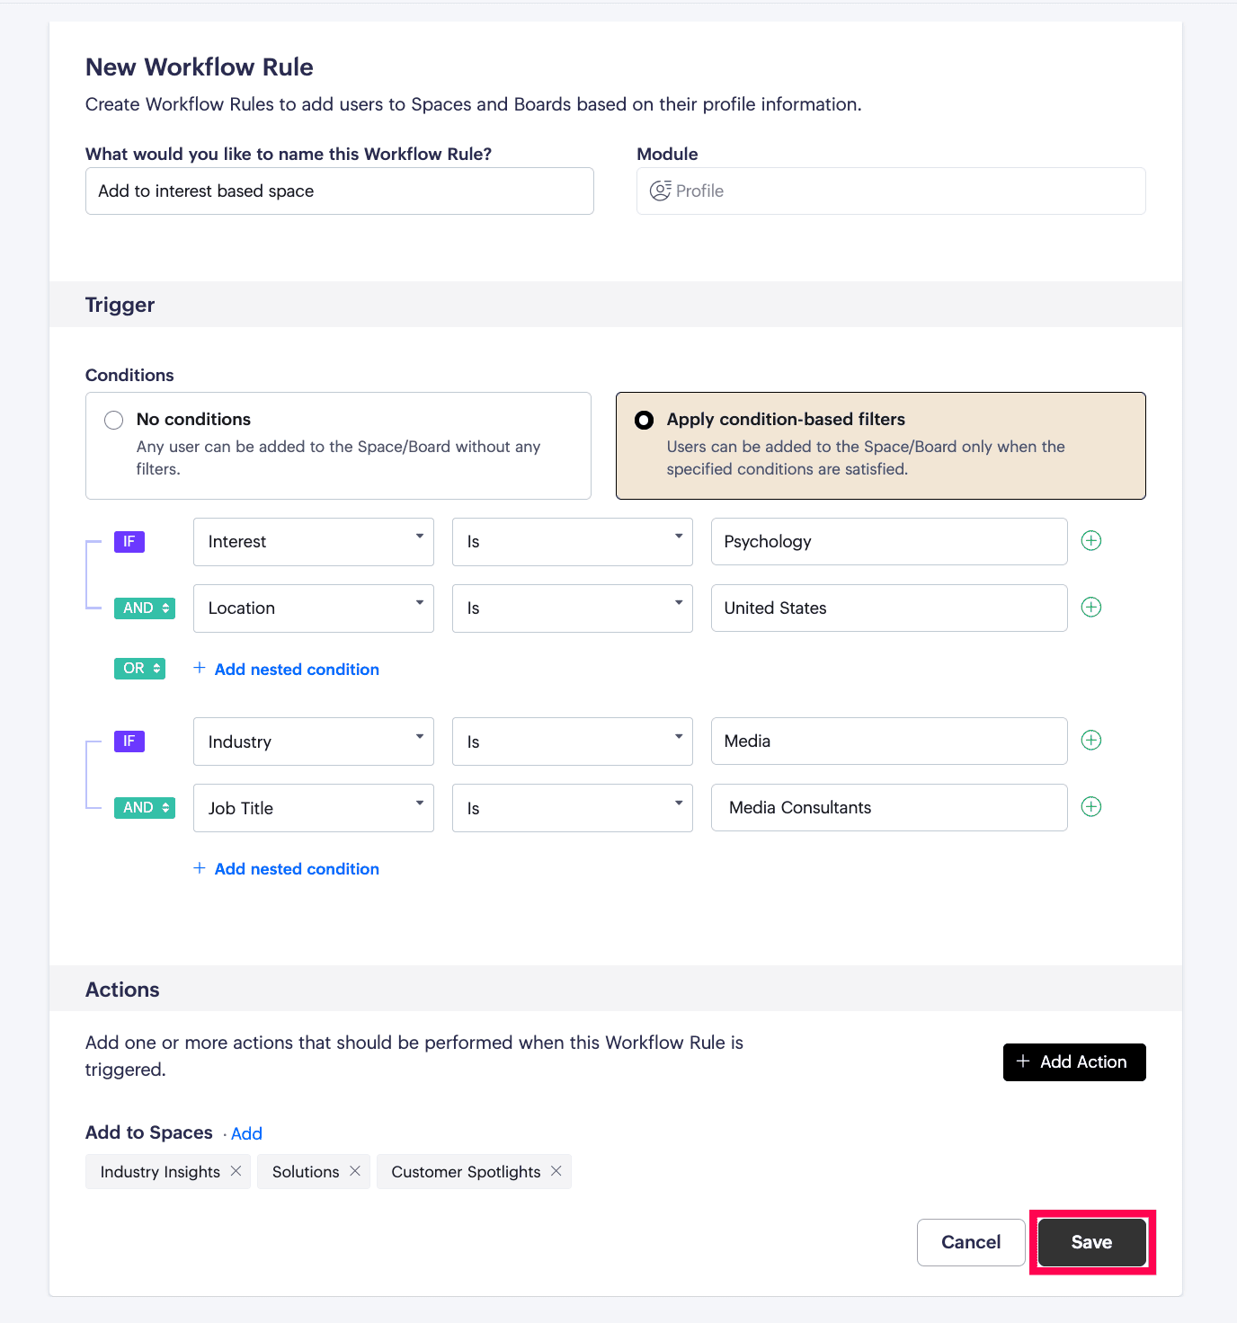Click the plus icon beside United States
This screenshot has height=1323, width=1237.
[x=1091, y=608]
